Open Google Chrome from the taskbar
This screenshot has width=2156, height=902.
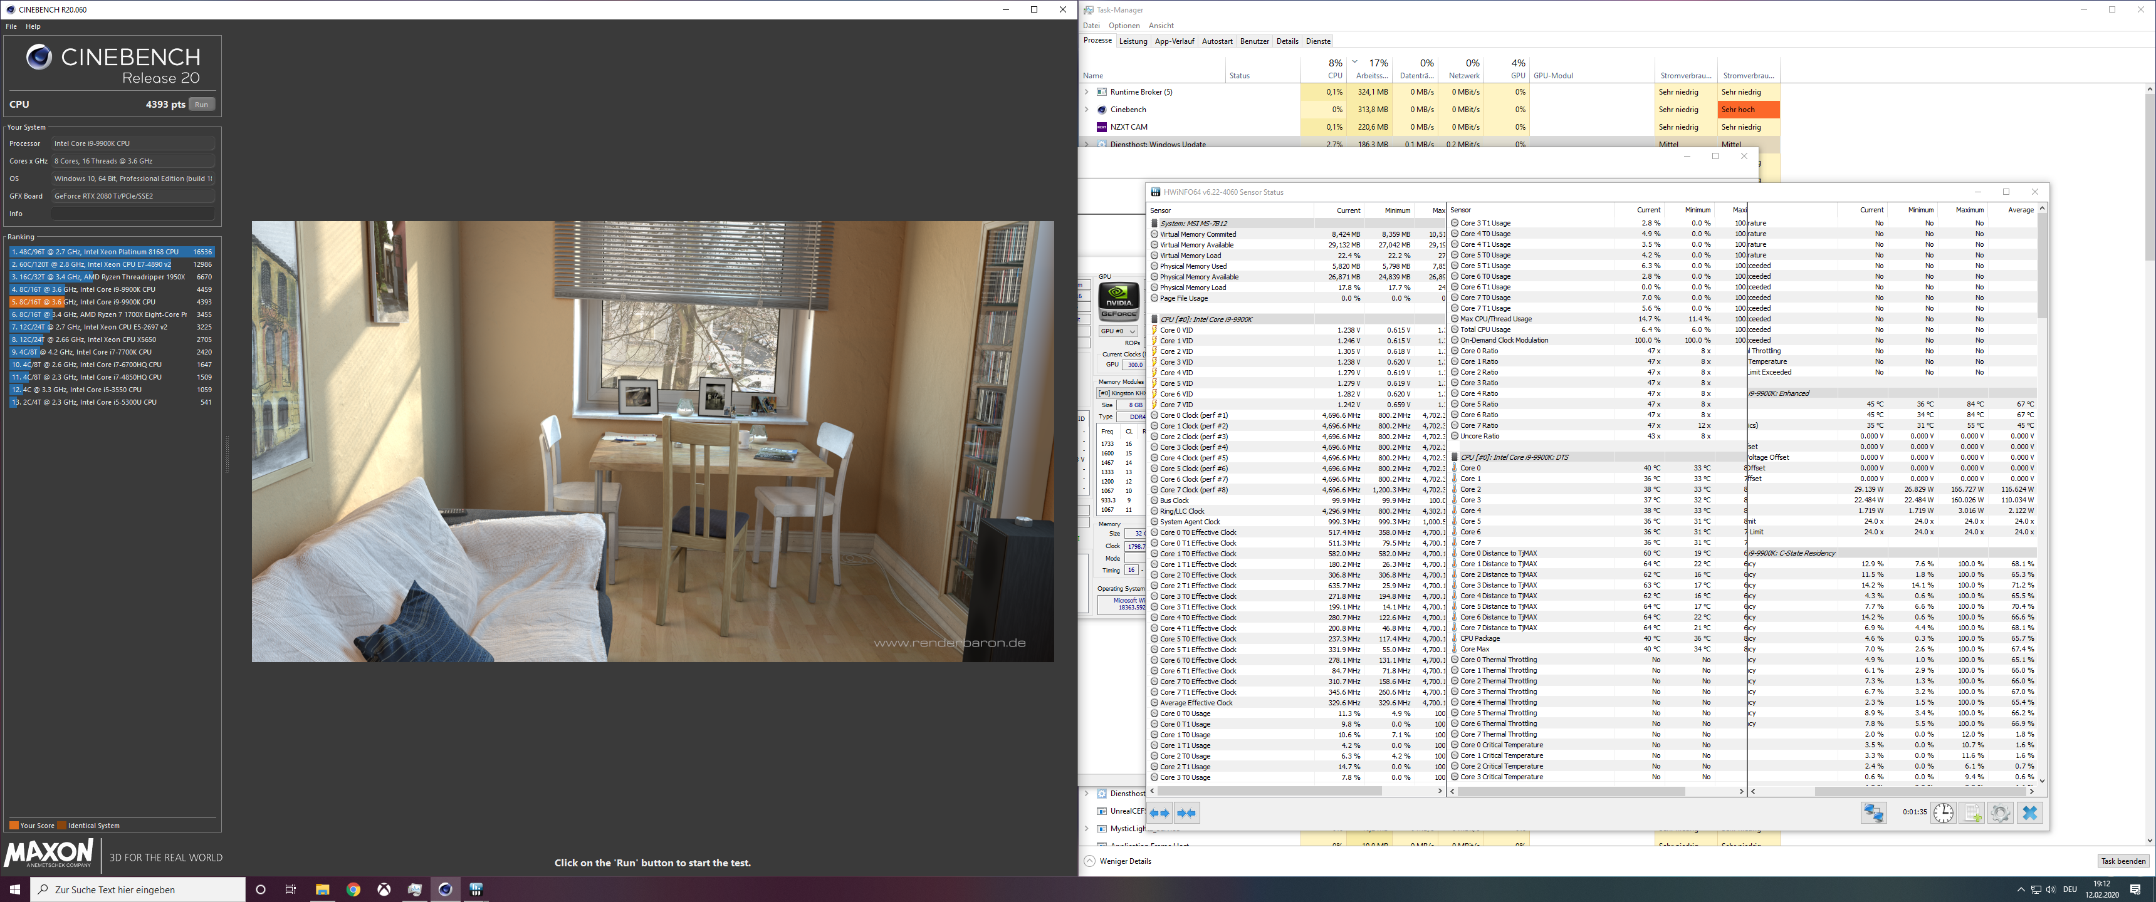click(x=352, y=889)
